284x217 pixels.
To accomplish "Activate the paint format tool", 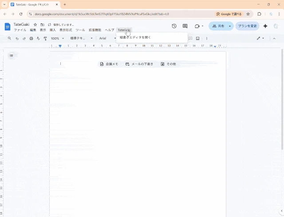I will coord(45,38).
